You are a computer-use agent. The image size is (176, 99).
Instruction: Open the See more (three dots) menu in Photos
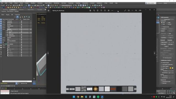pyautogui.click(x=112, y=10)
